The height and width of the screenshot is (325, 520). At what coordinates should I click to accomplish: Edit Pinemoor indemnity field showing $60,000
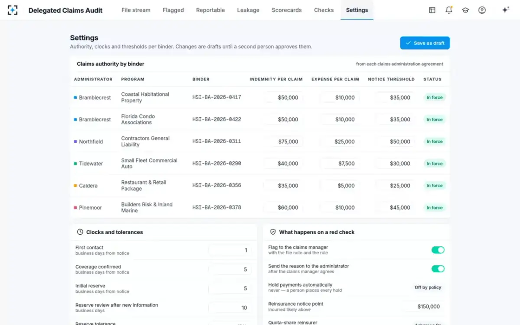point(283,208)
